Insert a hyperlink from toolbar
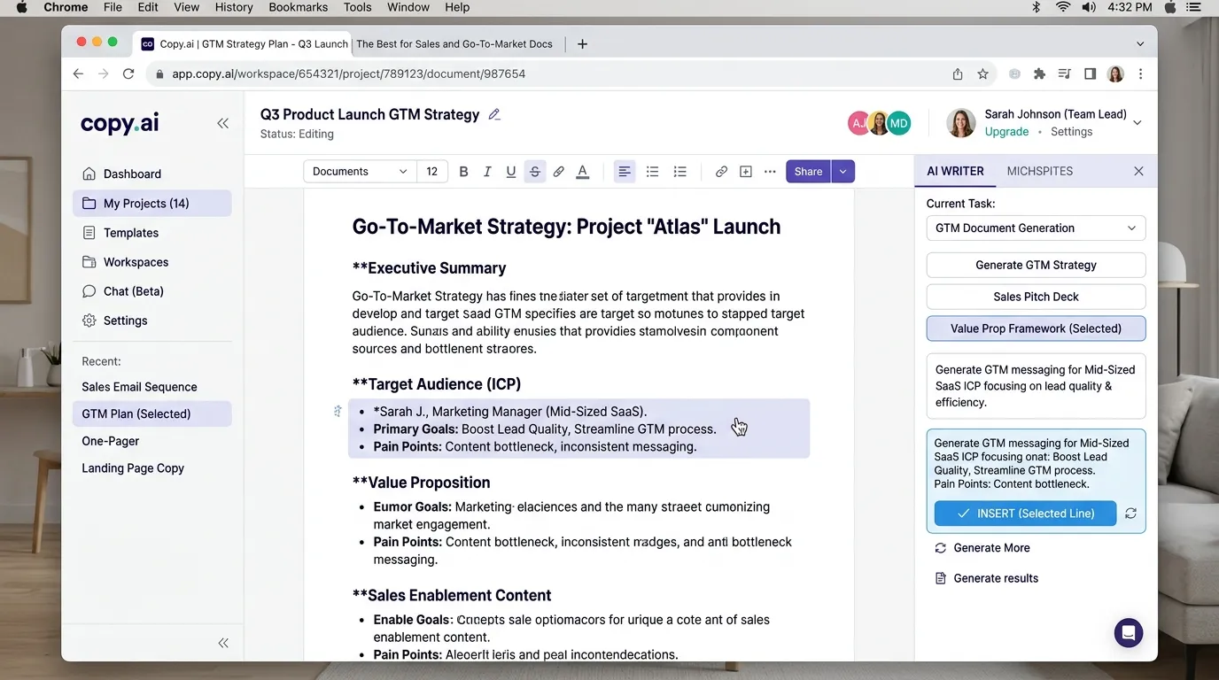Image resolution: width=1219 pixels, height=680 pixels. [x=722, y=172]
